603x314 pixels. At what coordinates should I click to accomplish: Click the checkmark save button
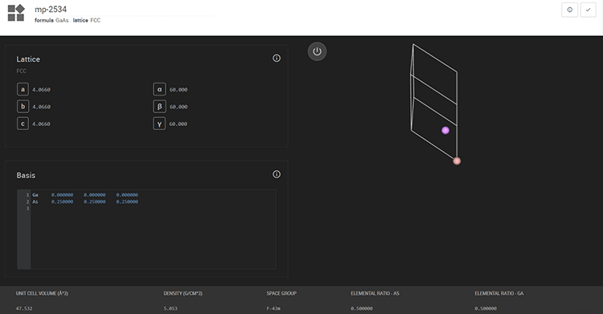point(588,10)
